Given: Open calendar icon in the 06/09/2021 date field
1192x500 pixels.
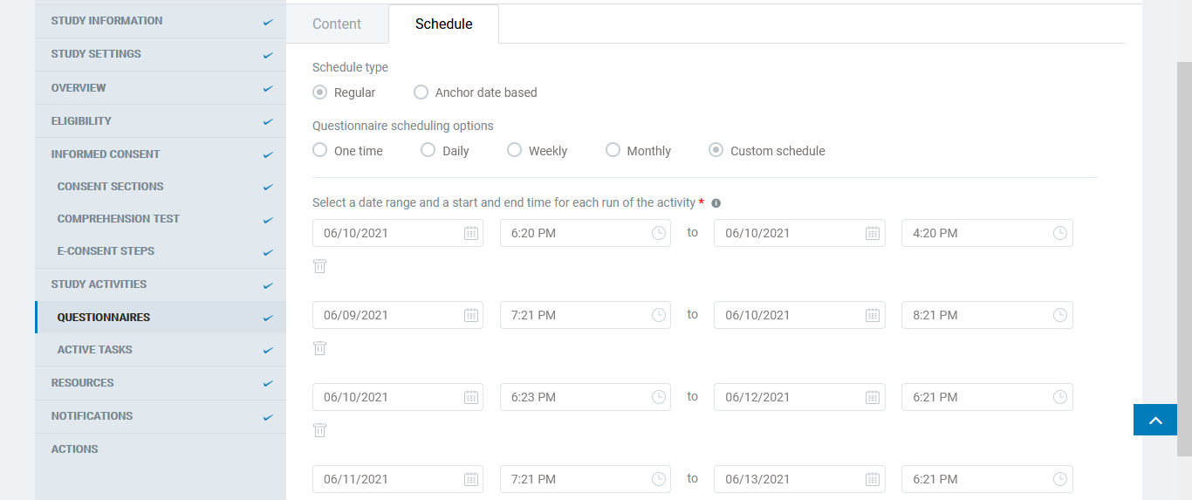Looking at the screenshot, I should tap(471, 315).
